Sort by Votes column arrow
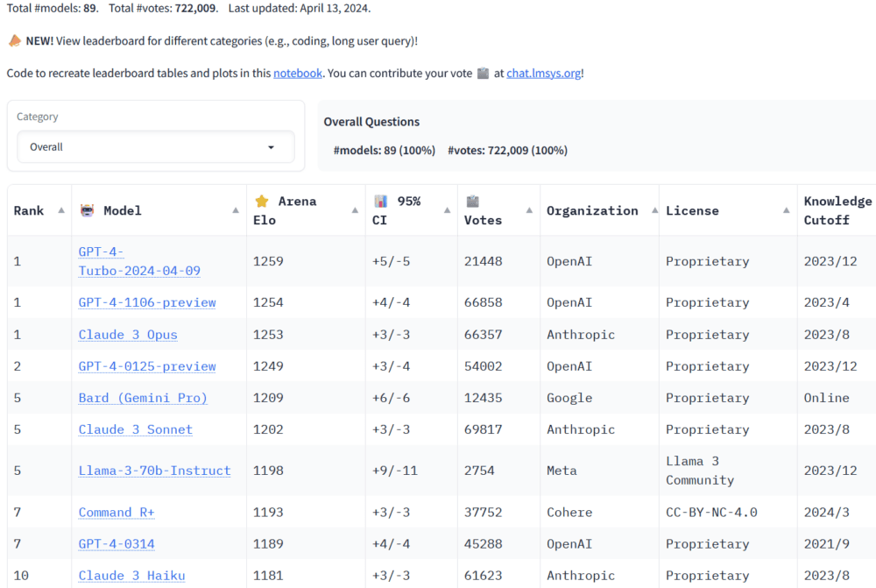 click(529, 210)
